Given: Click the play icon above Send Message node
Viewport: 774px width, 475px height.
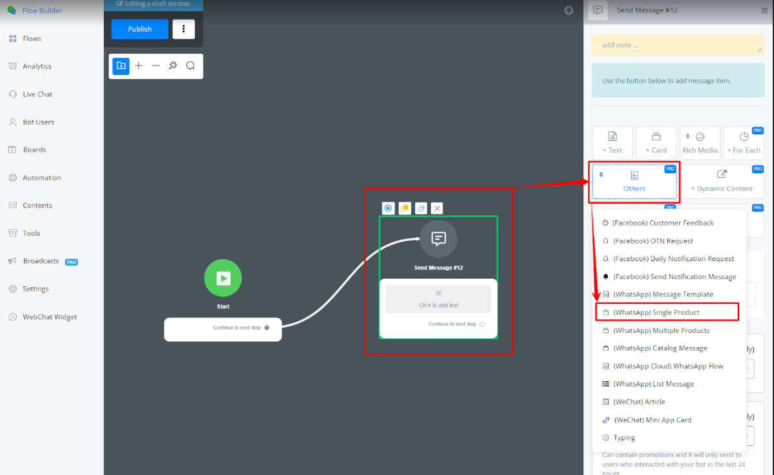Looking at the screenshot, I should coord(388,208).
